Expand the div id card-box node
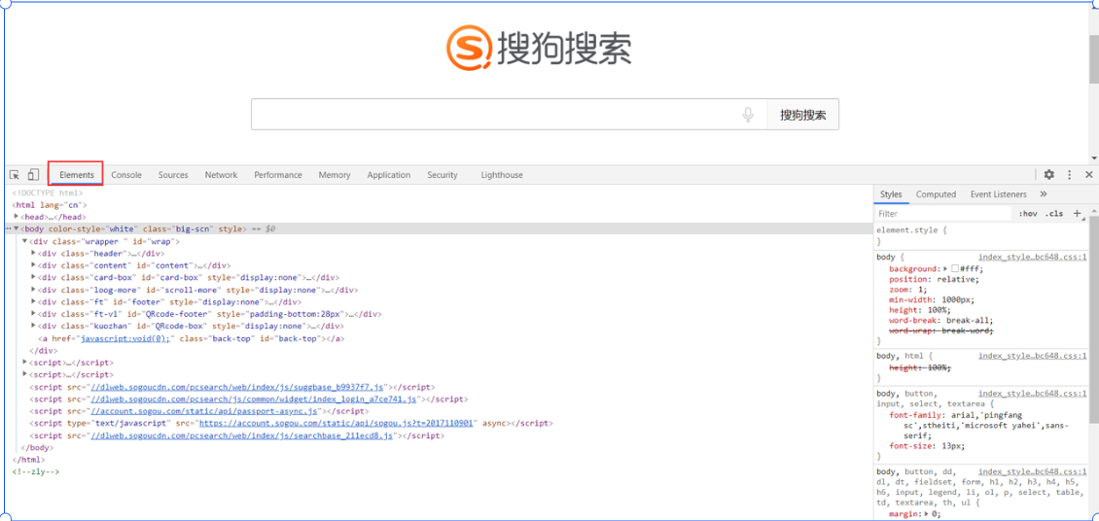 click(34, 277)
